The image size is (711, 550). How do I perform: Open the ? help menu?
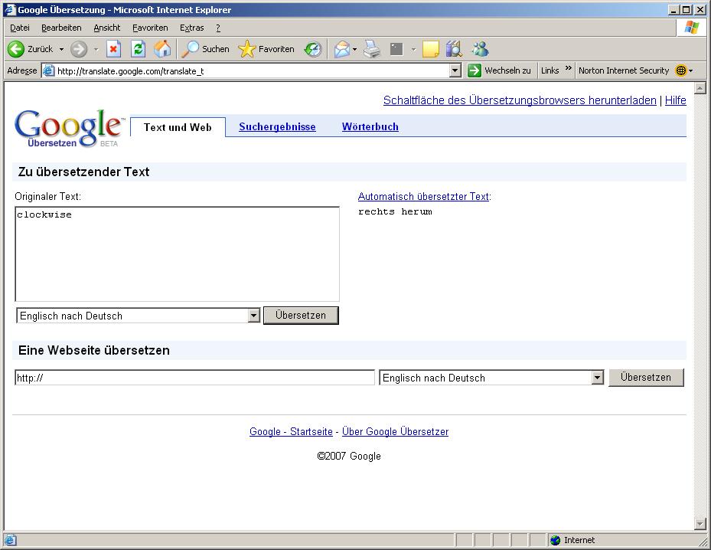tap(218, 28)
